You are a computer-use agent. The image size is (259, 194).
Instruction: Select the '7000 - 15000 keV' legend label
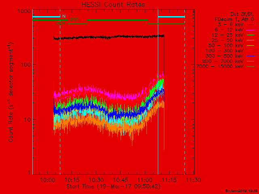pyautogui.click(x=220, y=66)
